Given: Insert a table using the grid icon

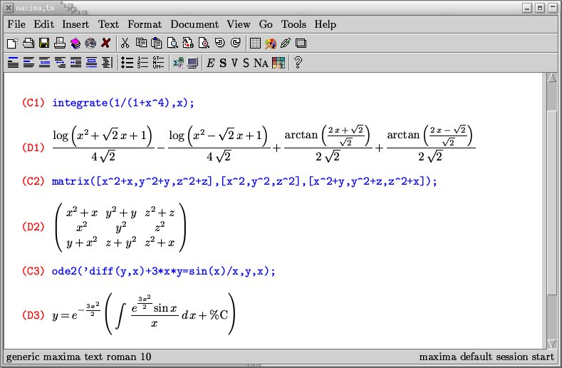Looking at the screenshot, I should pyautogui.click(x=255, y=43).
